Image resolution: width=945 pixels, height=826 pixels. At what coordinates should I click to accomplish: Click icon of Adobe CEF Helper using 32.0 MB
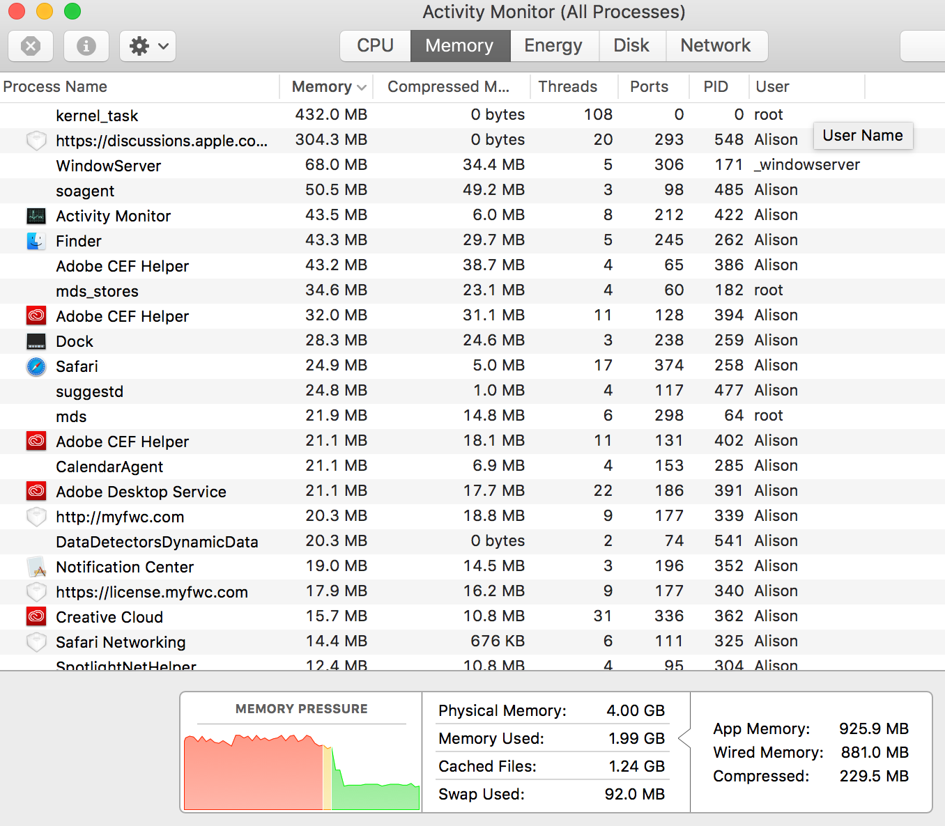(36, 316)
